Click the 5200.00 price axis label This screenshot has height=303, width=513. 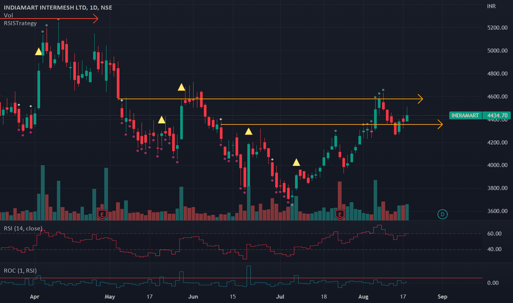point(497,28)
